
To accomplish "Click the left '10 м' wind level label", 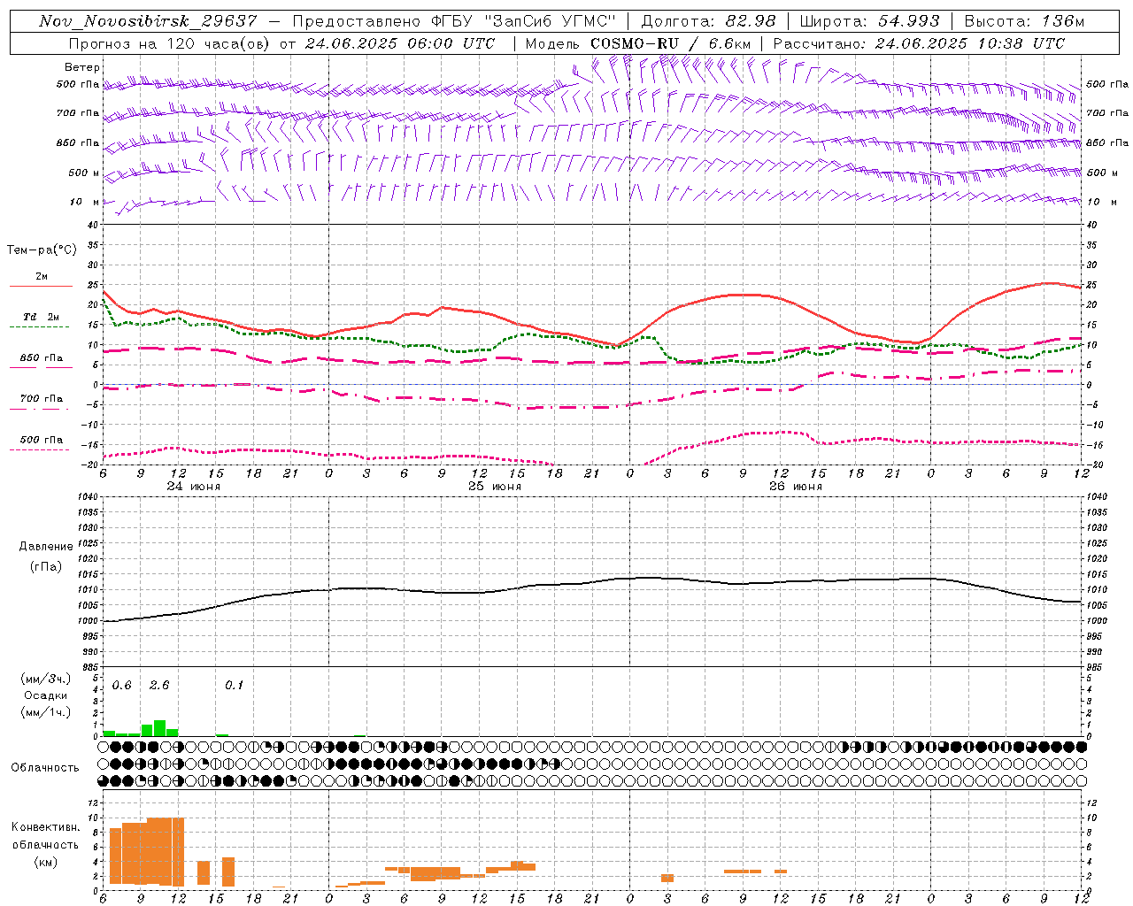I will (x=85, y=202).
